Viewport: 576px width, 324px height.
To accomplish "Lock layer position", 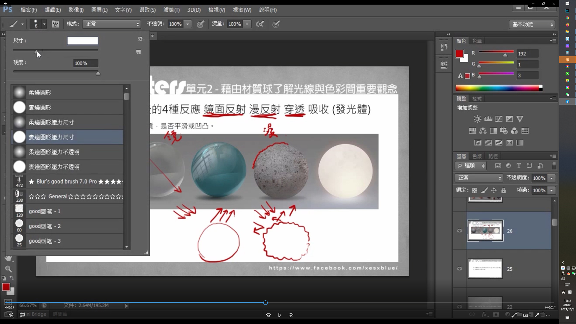I will [494, 190].
